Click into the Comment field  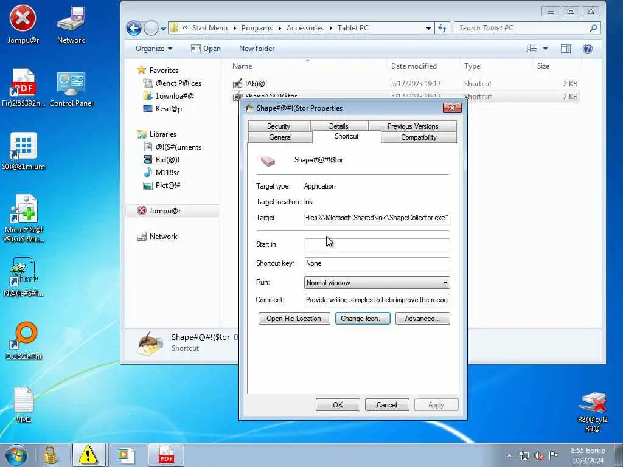pos(377,300)
